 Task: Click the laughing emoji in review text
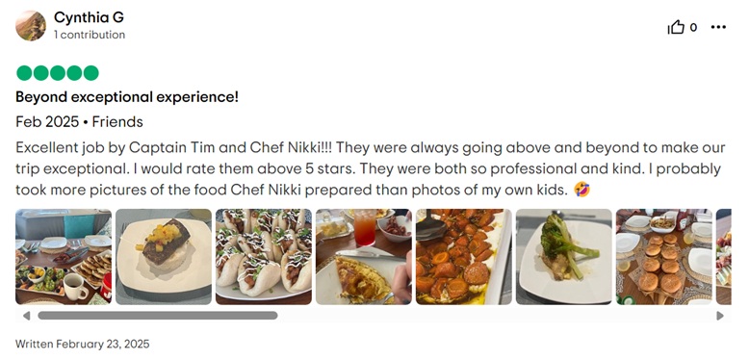pos(581,190)
